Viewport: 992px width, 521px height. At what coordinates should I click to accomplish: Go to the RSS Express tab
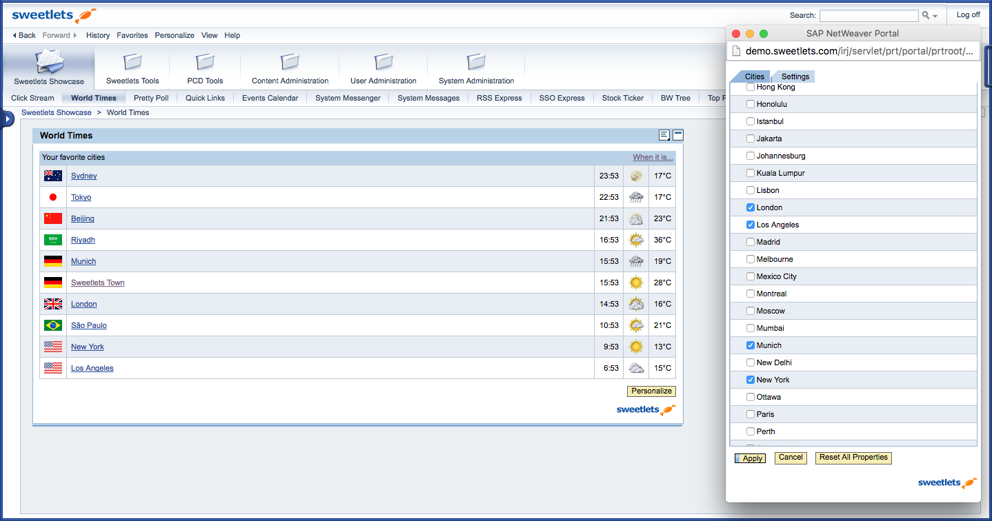click(499, 98)
